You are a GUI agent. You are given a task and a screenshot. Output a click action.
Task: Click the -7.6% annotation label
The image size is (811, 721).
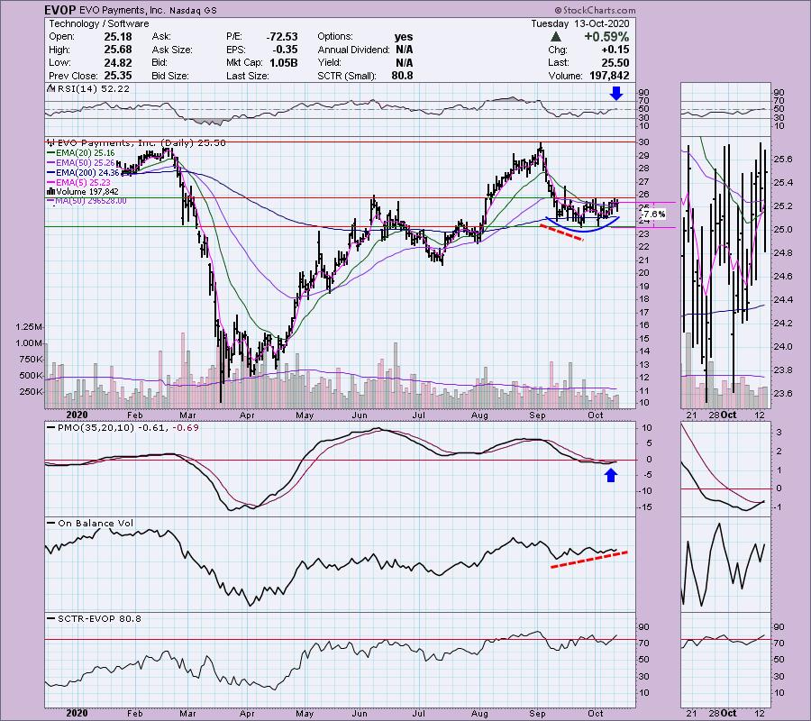(x=654, y=214)
